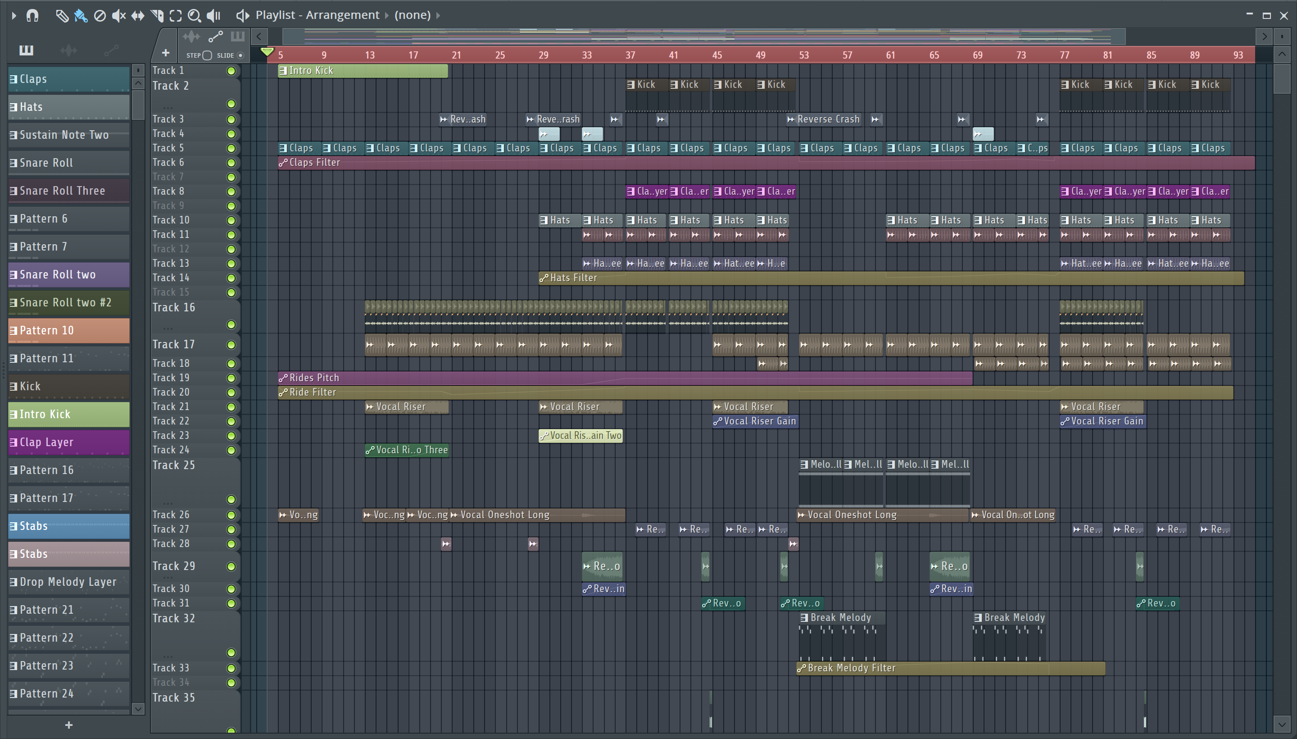Mute Track 5 with its green LED

(231, 148)
